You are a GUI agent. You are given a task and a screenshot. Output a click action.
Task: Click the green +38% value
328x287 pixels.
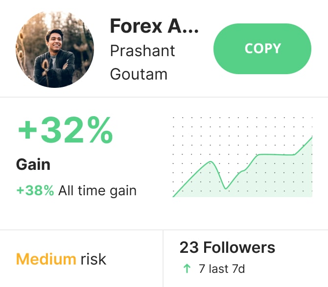(x=35, y=190)
